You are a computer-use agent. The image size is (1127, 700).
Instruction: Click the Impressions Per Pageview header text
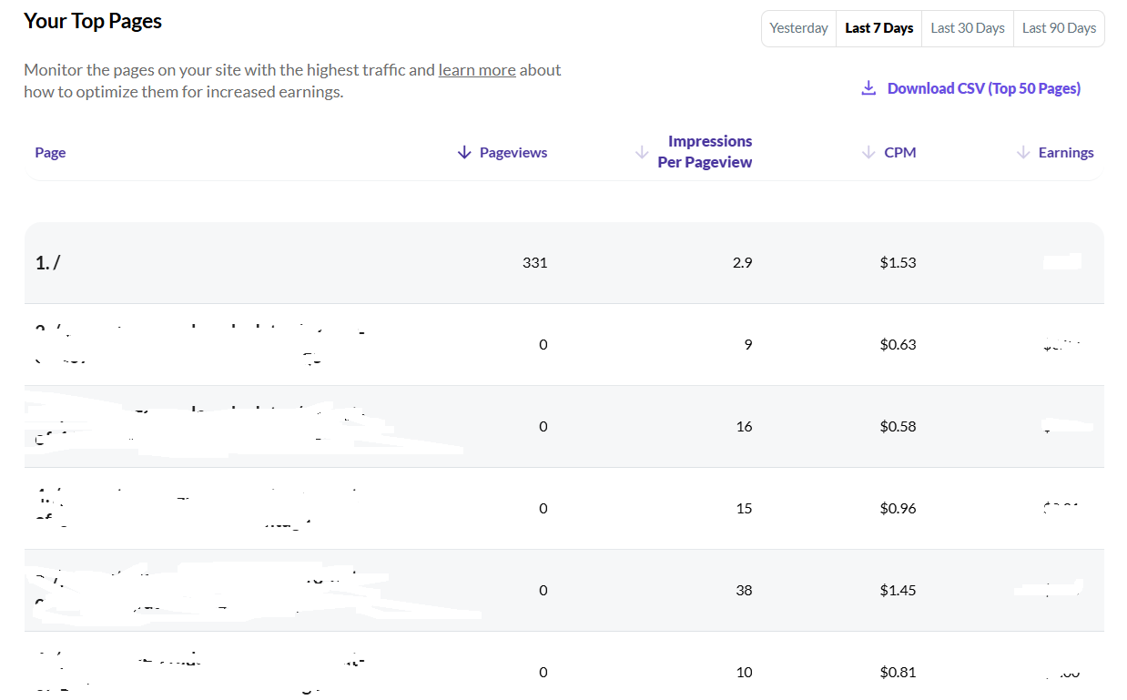(x=706, y=152)
